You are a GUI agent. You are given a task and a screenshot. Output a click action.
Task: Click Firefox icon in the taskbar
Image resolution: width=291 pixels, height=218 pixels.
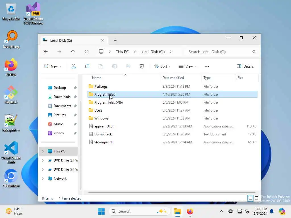pyautogui.click(x=190, y=211)
